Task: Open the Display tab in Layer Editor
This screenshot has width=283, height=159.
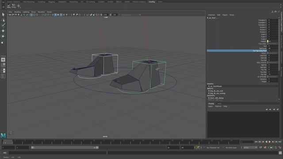Action: (x=211, y=104)
